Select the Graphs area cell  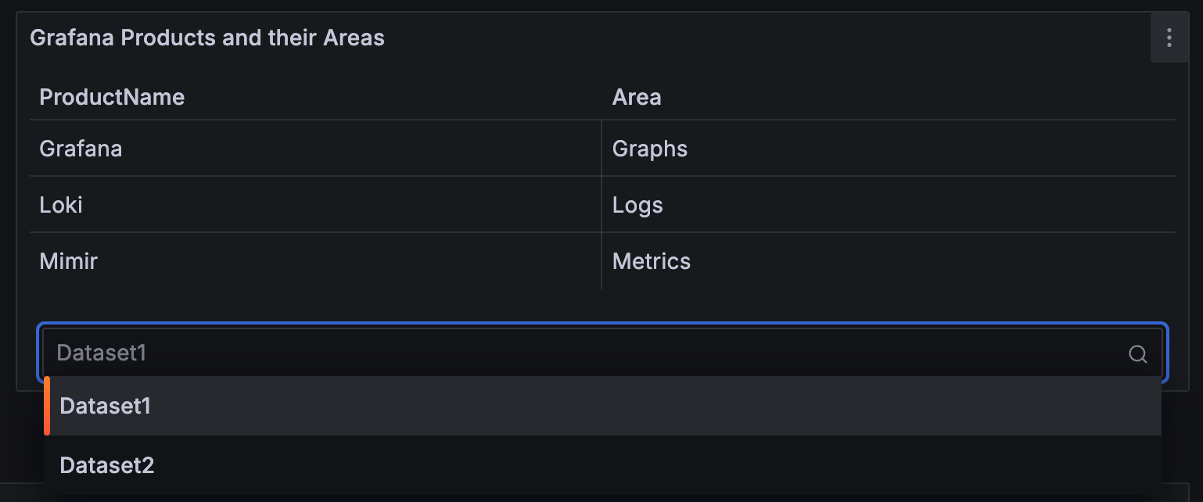650,149
